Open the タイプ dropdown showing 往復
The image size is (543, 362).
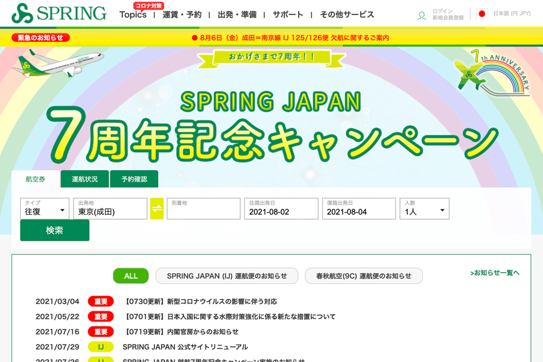pos(45,209)
